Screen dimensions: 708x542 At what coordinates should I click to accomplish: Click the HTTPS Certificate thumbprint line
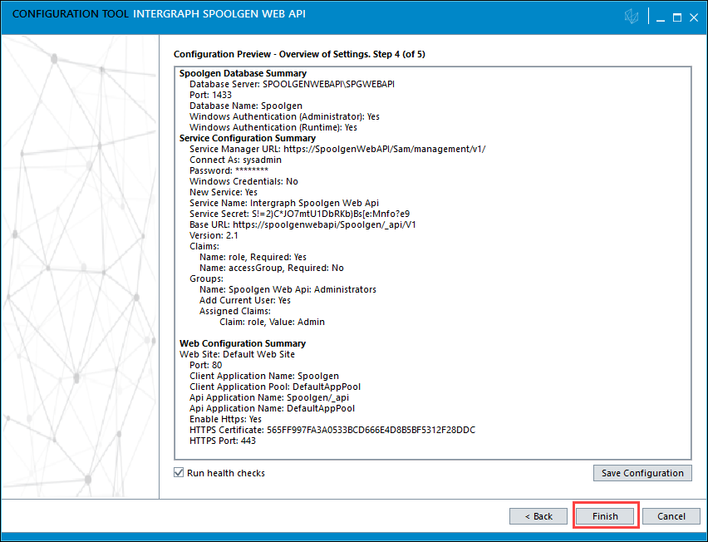click(x=332, y=430)
